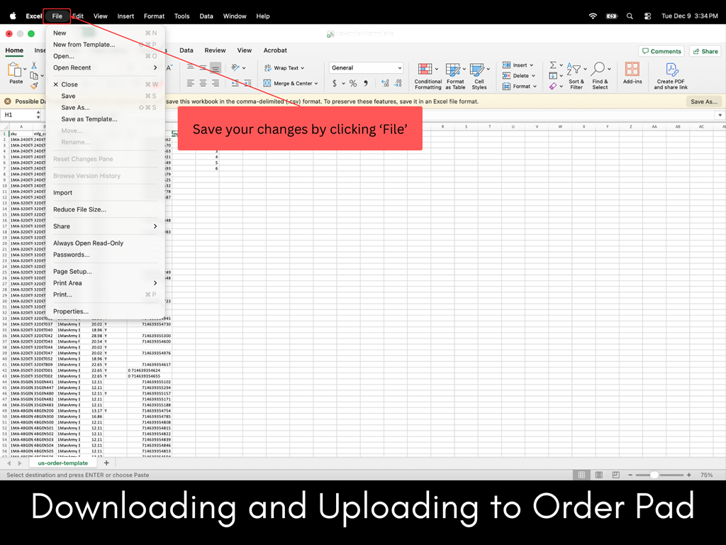Click the Cell Styles icon
Screen dimensions: 726x545
pyautogui.click(x=479, y=70)
